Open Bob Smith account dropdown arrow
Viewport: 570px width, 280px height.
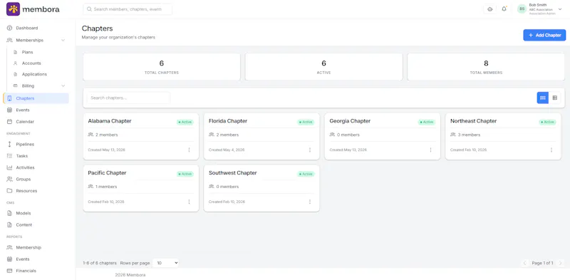(x=560, y=9)
